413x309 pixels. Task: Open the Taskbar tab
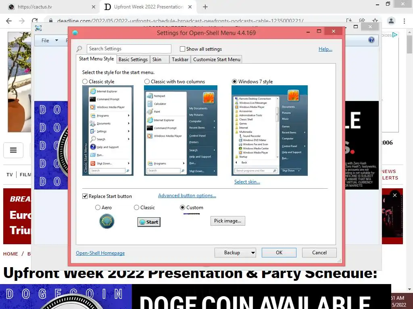click(x=180, y=60)
